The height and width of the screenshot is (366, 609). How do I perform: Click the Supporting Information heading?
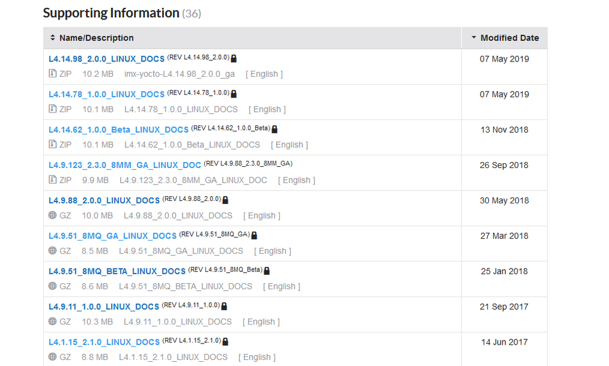pos(111,13)
